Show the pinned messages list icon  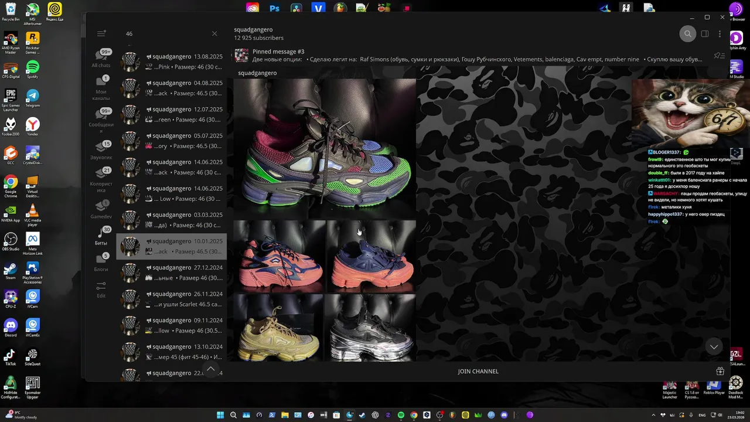(719, 56)
